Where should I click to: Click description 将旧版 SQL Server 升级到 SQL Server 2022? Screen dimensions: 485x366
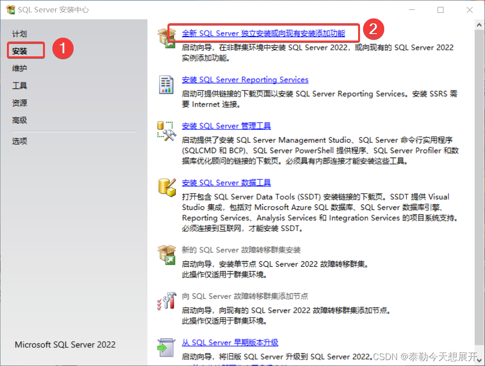pyautogui.click(x=277, y=357)
